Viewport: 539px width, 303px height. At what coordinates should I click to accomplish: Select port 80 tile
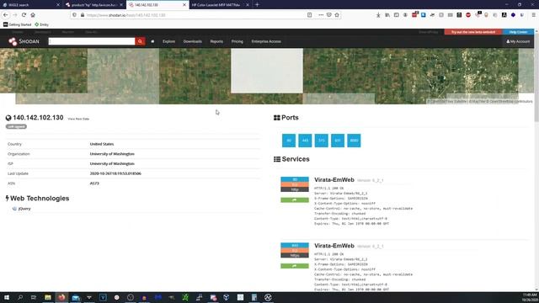289,141
